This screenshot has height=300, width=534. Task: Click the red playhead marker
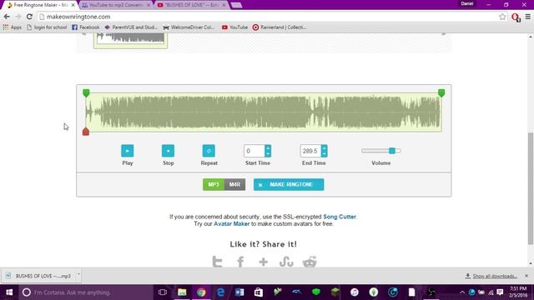[x=86, y=132]
